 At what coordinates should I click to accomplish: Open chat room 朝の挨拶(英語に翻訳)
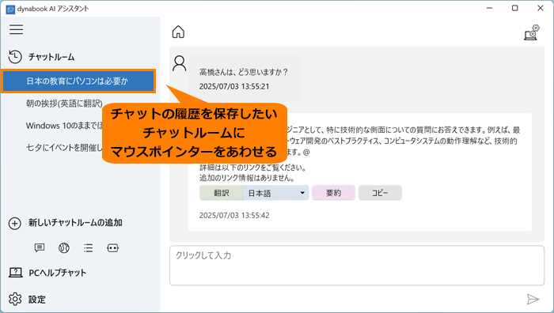pyautogui.click(x=64, y=104)
